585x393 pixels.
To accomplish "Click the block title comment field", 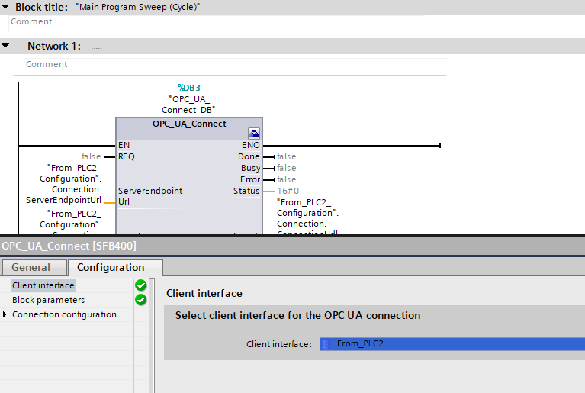I will (229, 22).
